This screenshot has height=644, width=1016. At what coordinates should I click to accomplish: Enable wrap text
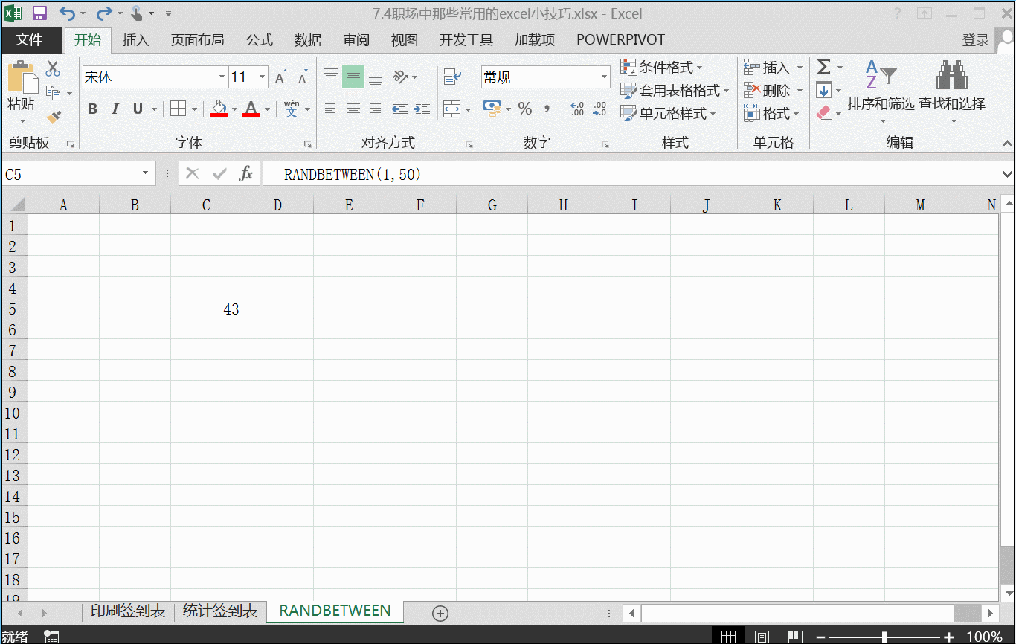(x=451, y=77)
